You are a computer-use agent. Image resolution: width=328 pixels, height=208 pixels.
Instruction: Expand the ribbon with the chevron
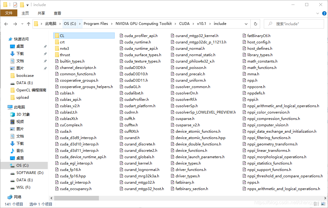[x=318, y=13]
